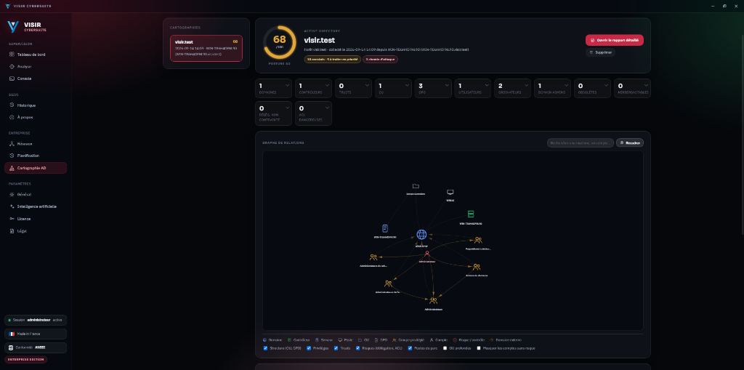This screenshot has width=744, height=370.
Task: Open the Réseaux section
Action: pos(35,143)
